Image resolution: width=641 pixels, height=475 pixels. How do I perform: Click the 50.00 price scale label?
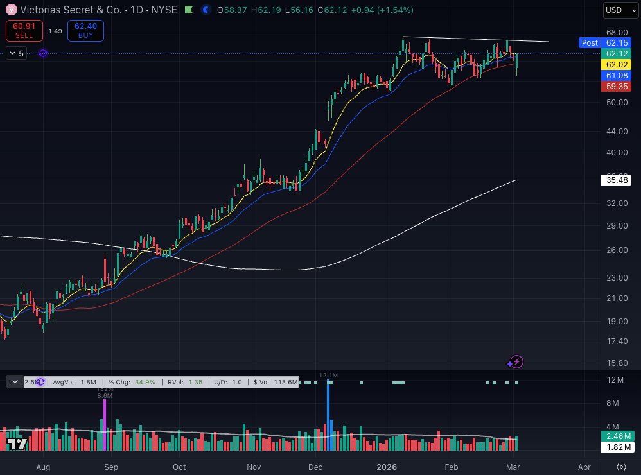pyautogui.click(x=617, y=103)
